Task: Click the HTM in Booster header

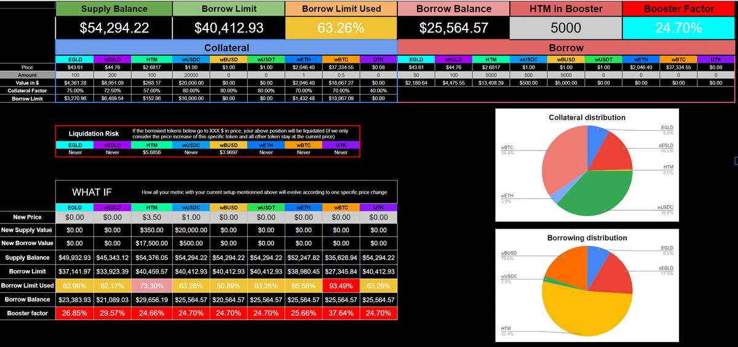Action: (566, 9)
